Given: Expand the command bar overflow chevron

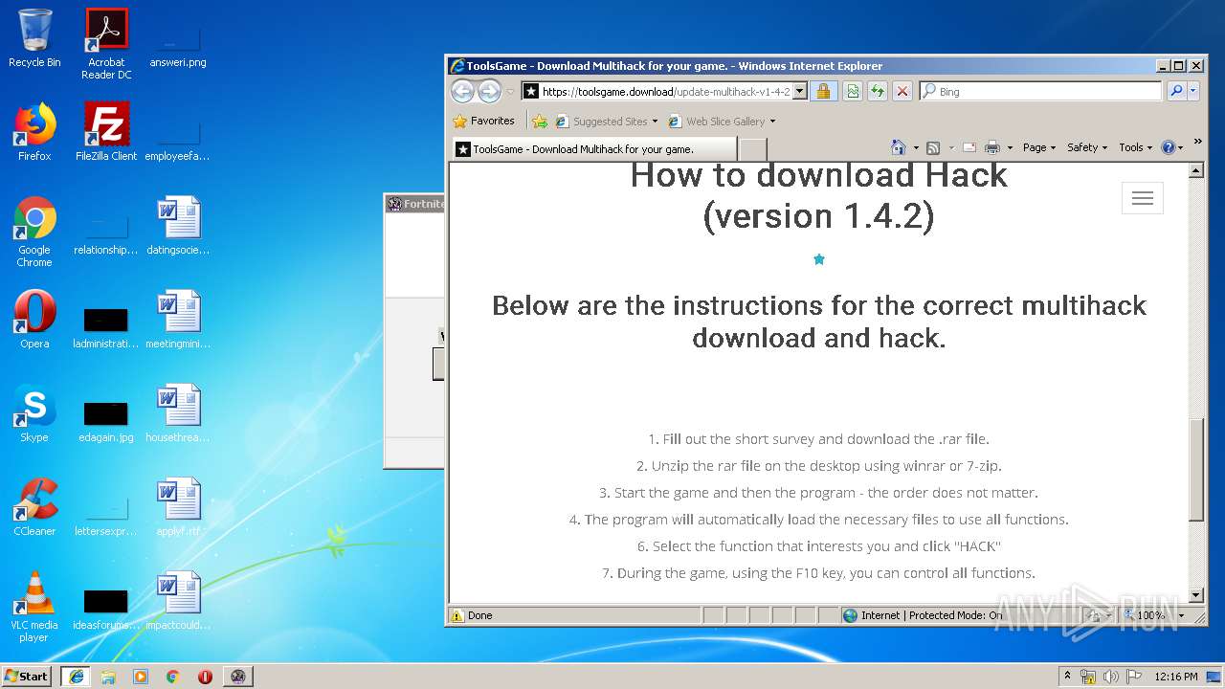Looking at the screenshot, I should click(1197, 142).
